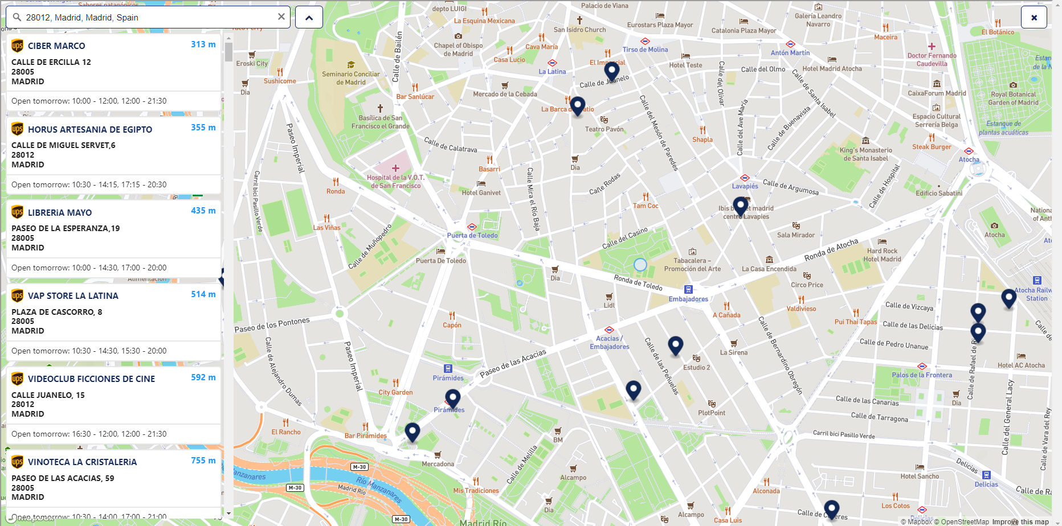Viewport: 1062px width, 526px height.
Task: Click the 313 m distance label
Action: point(203,44)
